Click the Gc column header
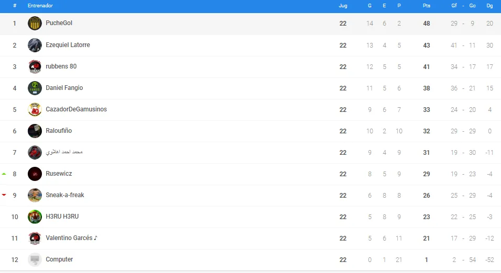 473,6
